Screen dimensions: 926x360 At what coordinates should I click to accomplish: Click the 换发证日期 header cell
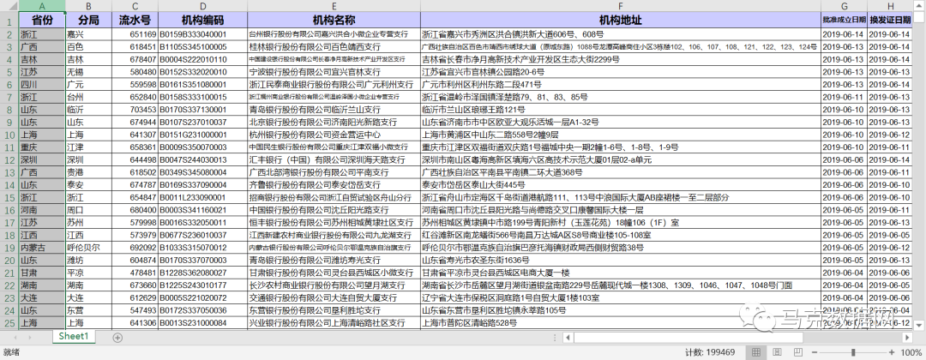[x=890, y=20]
